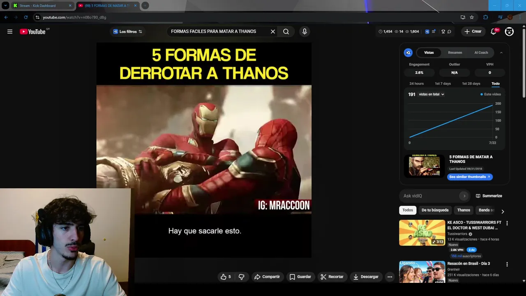Open vidIQ 'Los filtros' button

coord(127,32)
